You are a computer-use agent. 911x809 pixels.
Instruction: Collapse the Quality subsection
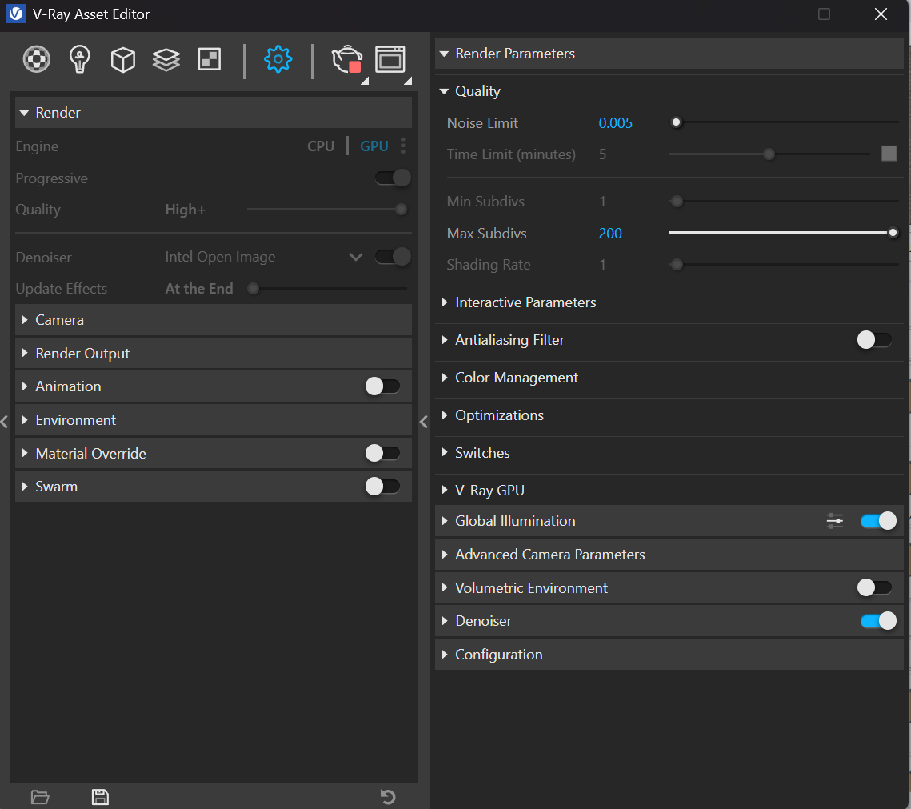669,91
